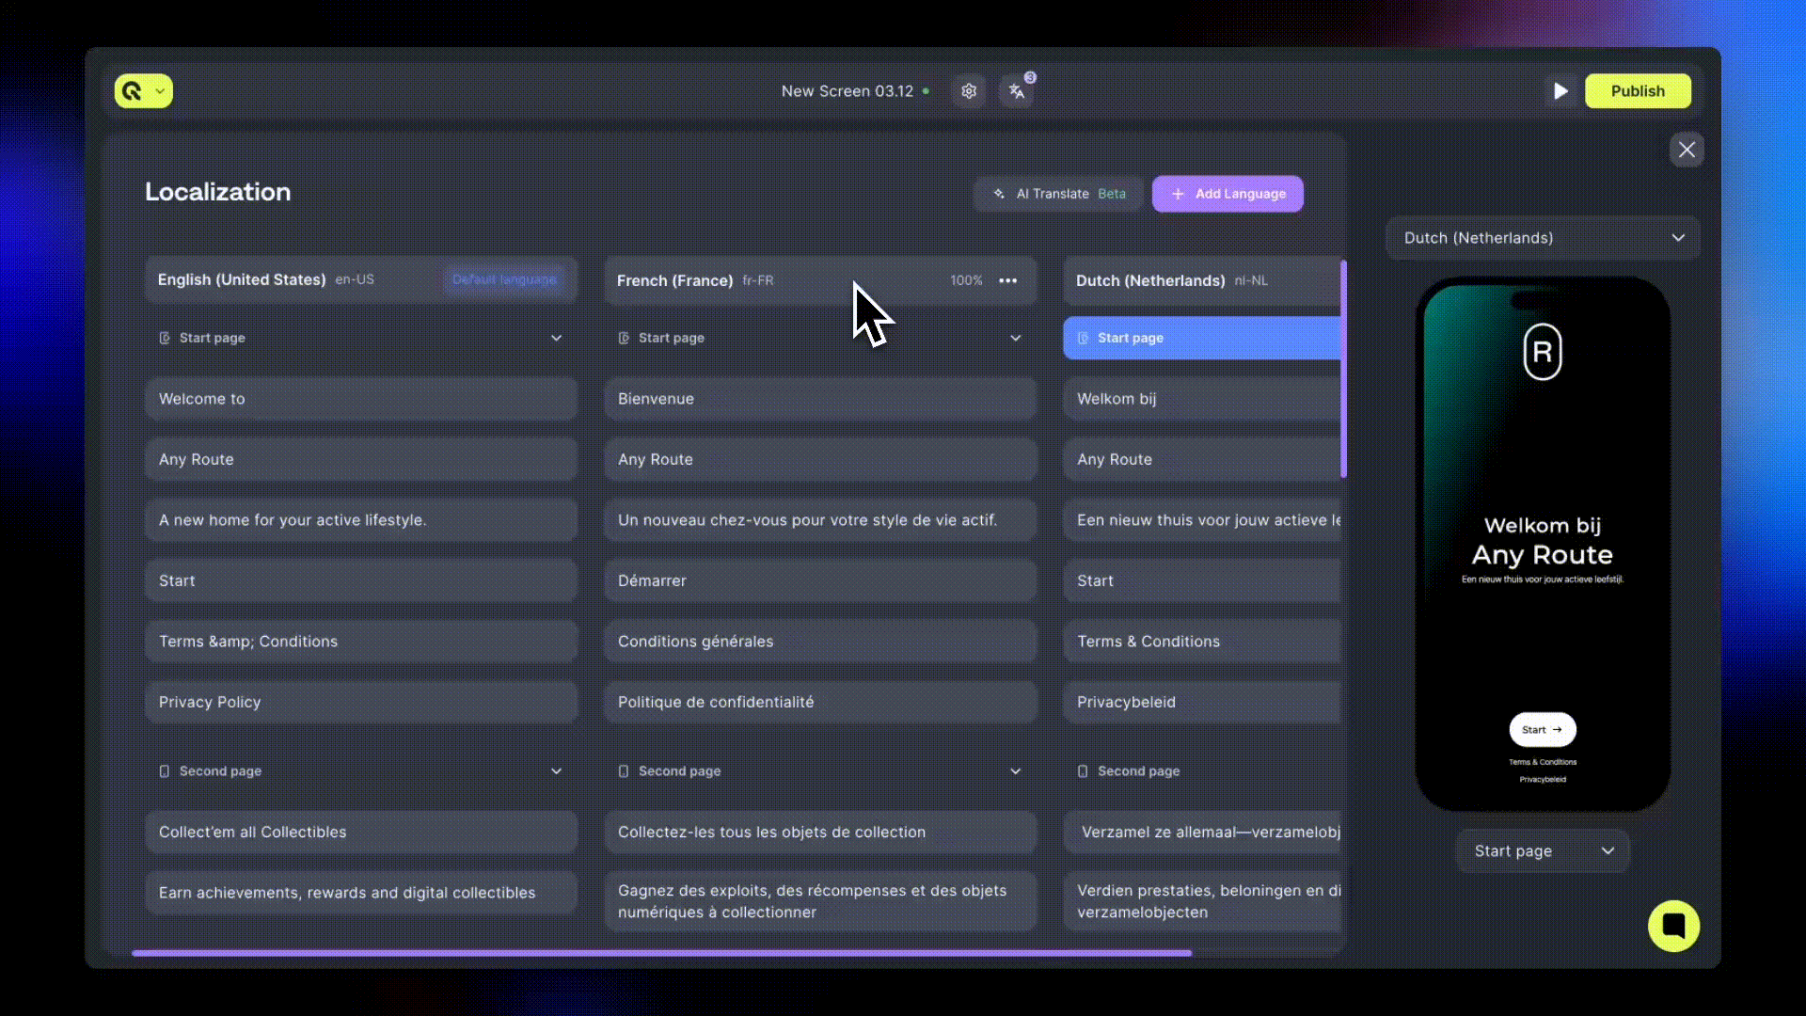Open French language options menu

pos(1008,280)
